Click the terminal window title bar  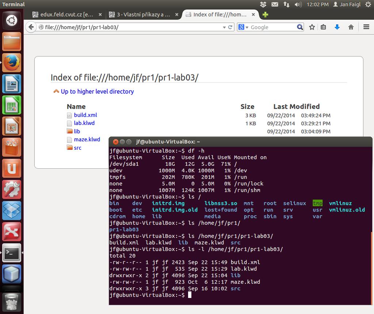[x=240, y=142]
